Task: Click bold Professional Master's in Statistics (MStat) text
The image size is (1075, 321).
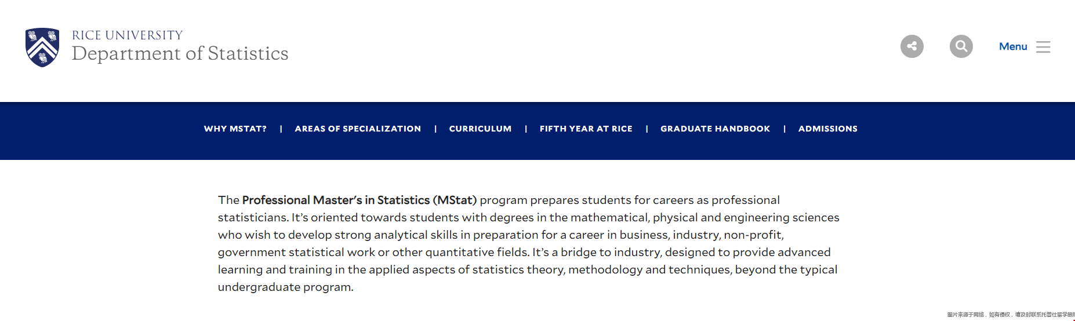Action: (x=359, y=200)
